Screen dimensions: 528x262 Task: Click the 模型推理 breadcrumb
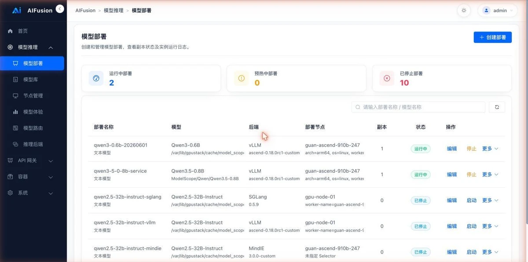114,11
